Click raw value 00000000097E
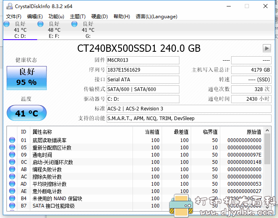 (244, 155)
